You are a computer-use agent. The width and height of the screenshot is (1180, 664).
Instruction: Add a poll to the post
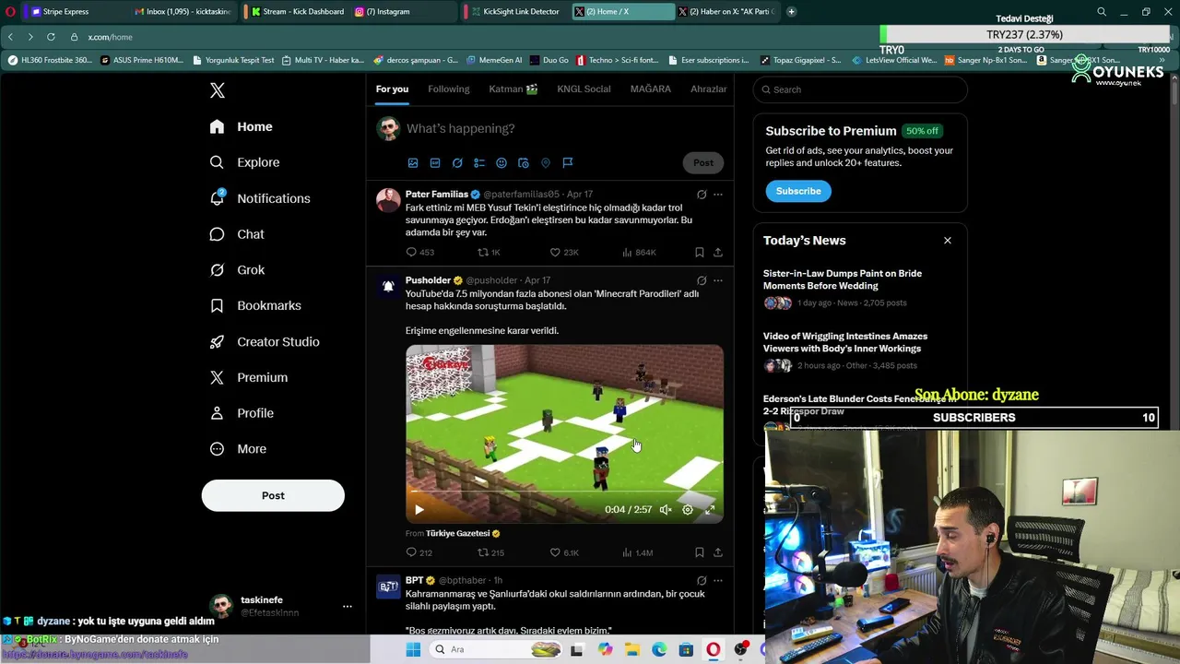coord(479,163)
